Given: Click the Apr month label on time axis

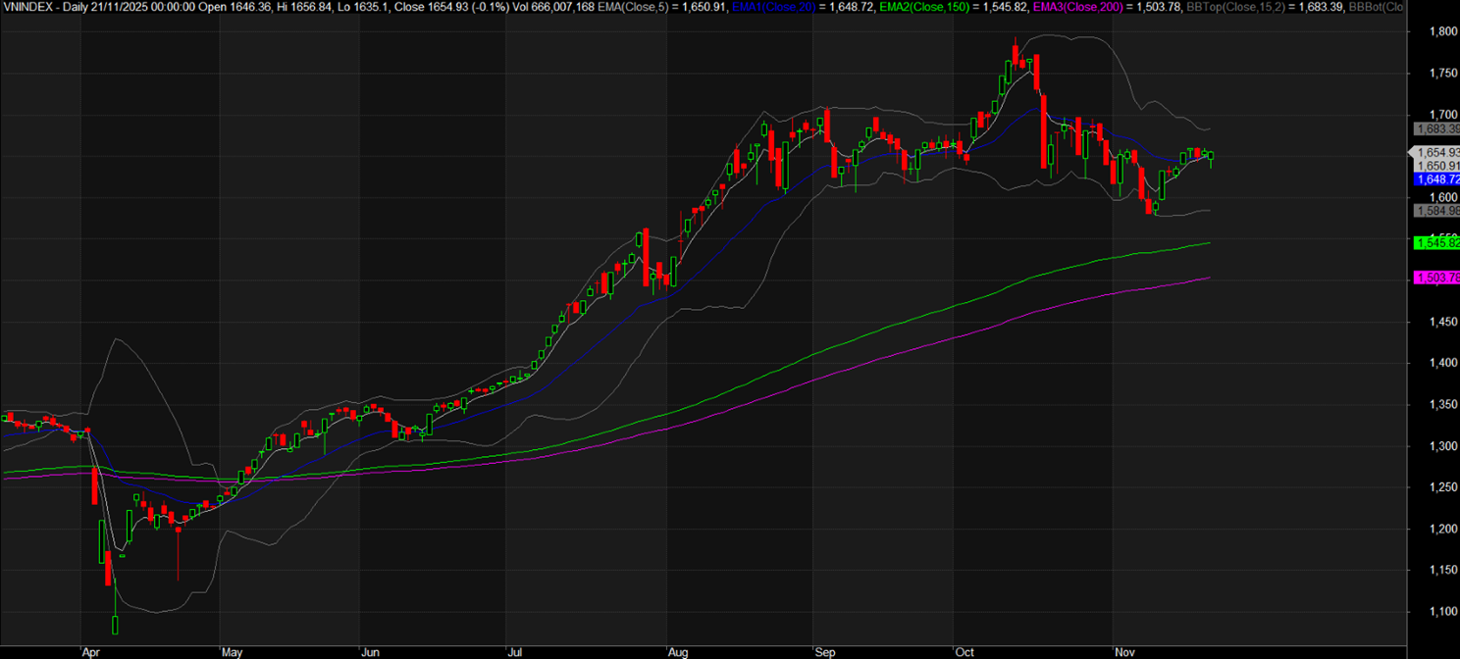Looking at the screenshot, I should click(90, 650).
